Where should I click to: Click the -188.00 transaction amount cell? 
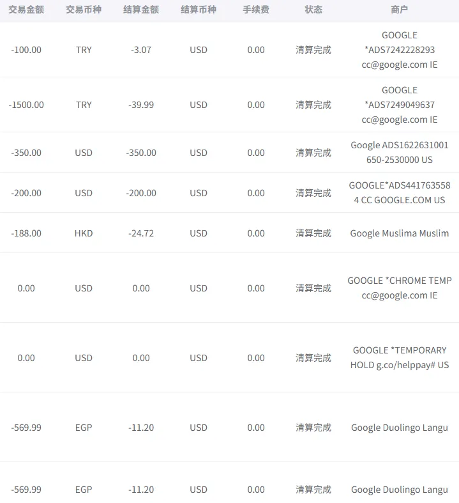tap(26, 233)
